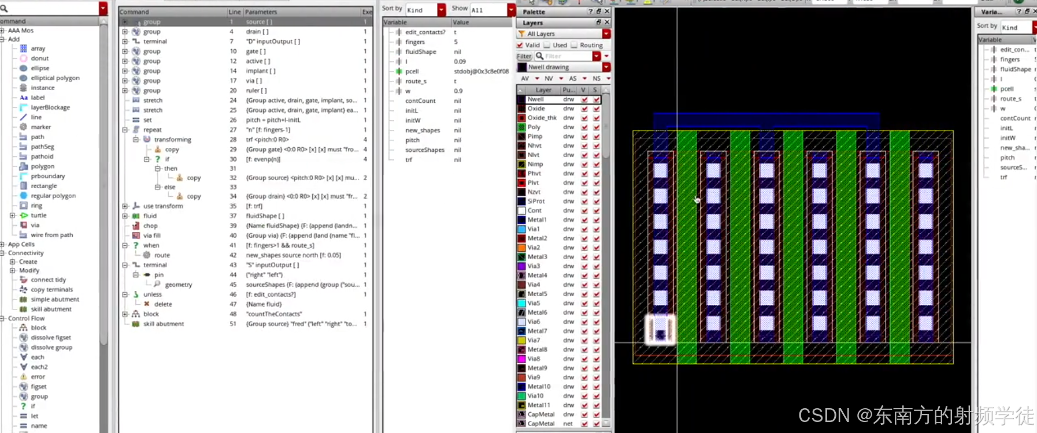Expand the use transform node
Image resolution: width=1037 pixels, height=433 pixels.
tap(125, 206)
